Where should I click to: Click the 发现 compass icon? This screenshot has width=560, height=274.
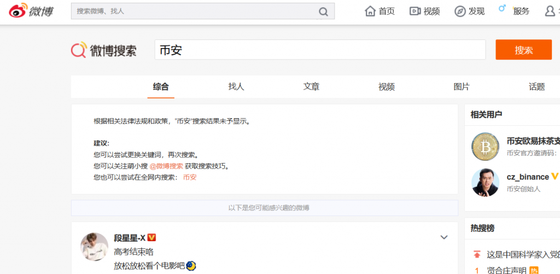(460, 11)
